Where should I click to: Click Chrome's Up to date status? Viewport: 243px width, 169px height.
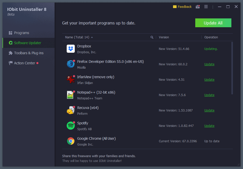pos(212,141)
